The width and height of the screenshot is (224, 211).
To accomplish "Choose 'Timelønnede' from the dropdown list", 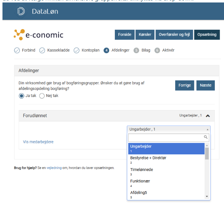I will click(141, 170).
